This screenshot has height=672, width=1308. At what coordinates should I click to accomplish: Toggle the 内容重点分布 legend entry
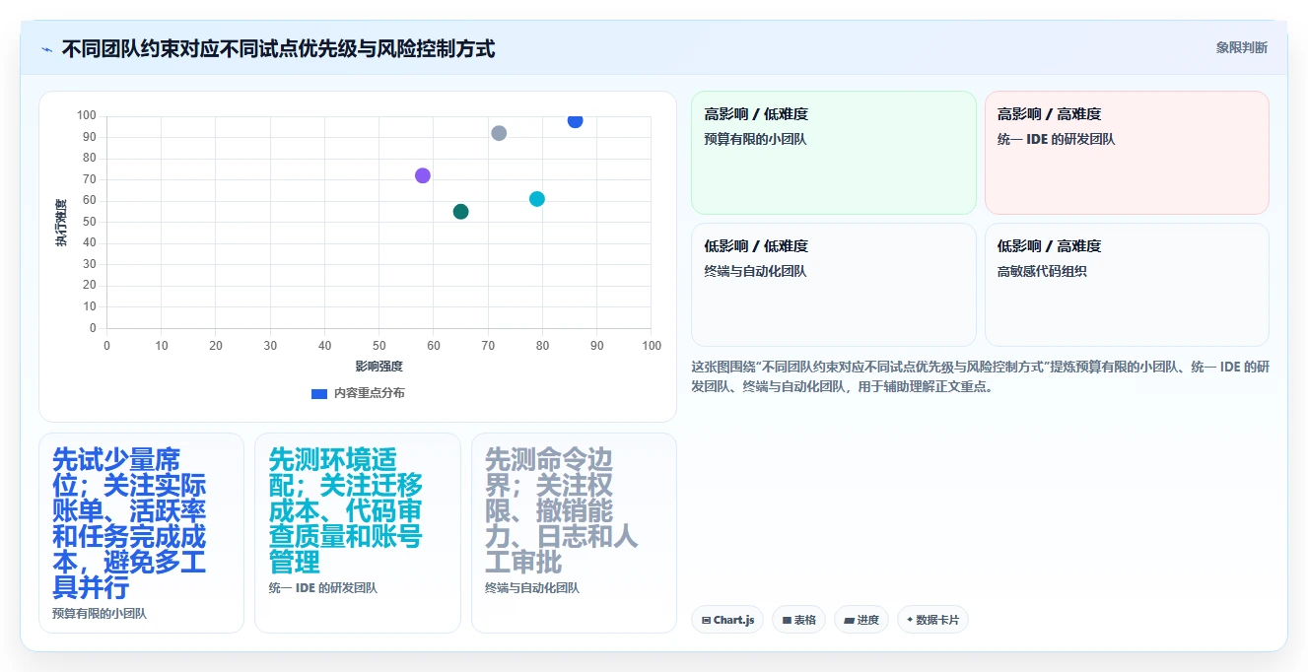tap(358, 393)
